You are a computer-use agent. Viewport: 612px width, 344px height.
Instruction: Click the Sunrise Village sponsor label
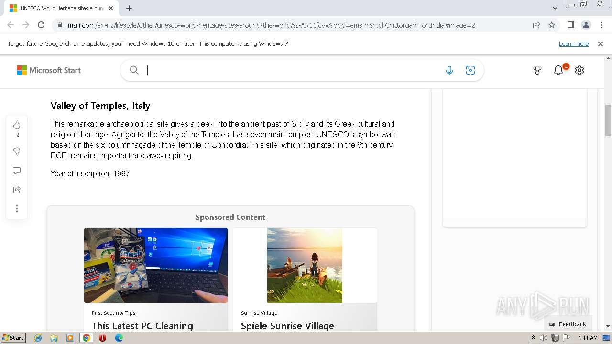[259, 313]
